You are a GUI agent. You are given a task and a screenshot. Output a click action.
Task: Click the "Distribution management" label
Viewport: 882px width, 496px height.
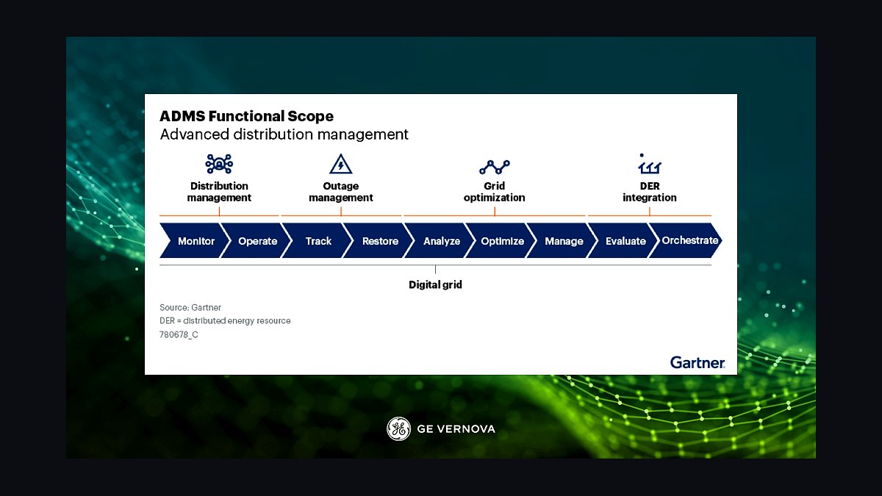coord(219,192)
